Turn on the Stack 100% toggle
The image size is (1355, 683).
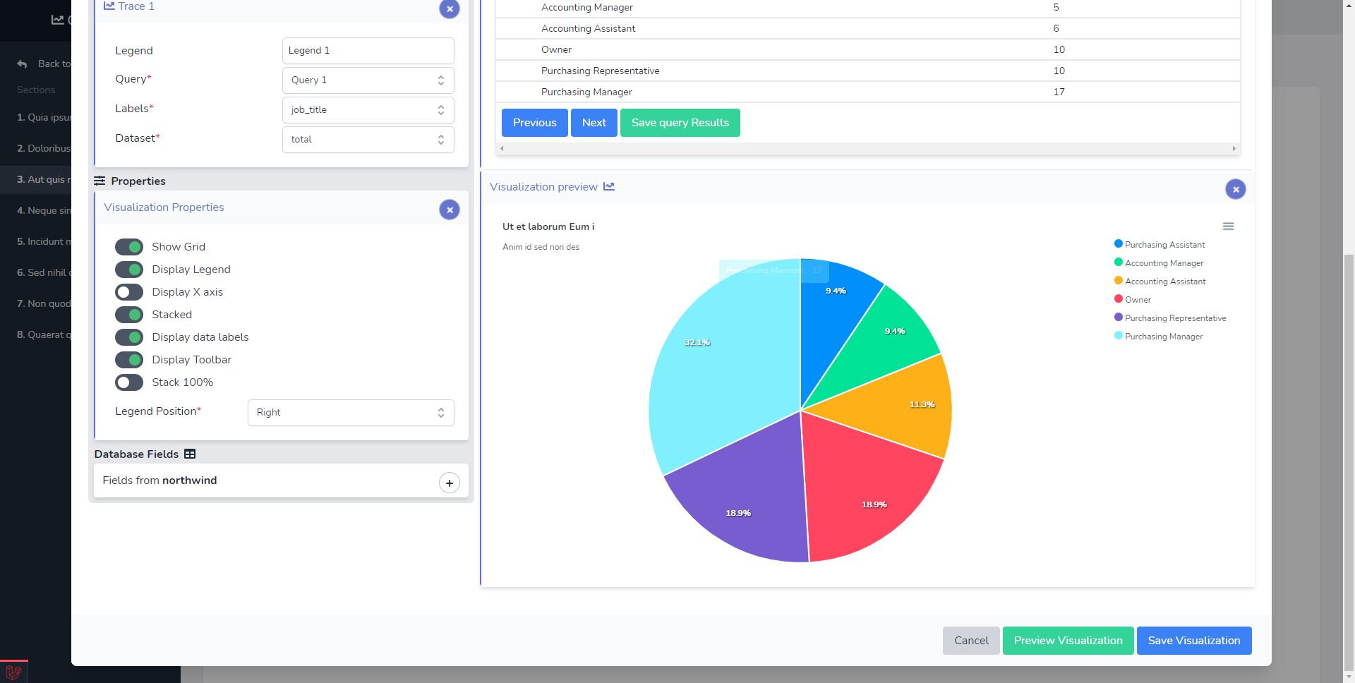pos(129,382)
